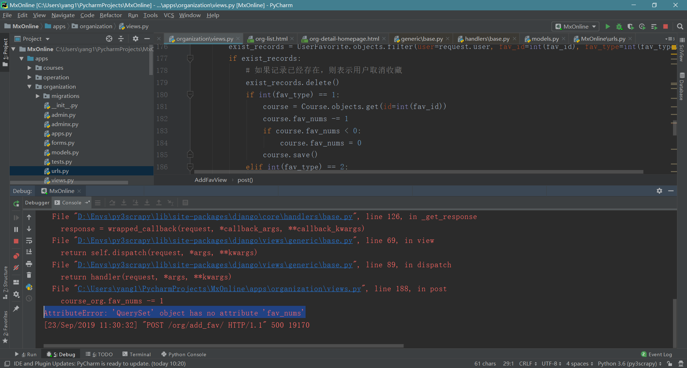Collapse the apps folder
The image size is (687, 368).
(21, 59)
